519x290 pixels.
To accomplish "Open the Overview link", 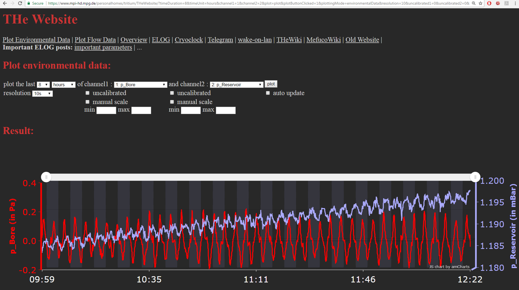I will coord(134,39).
